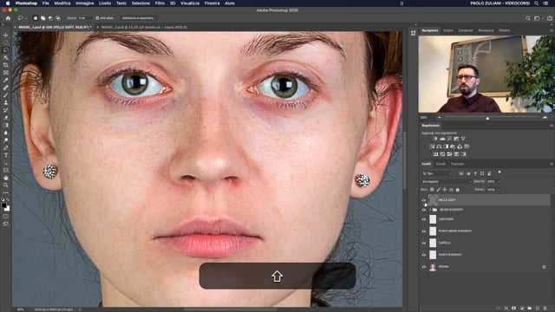Select the Healing Brush tool
Image resolution: width=555 pixels, height=312 pixels.
click(6, 88)
